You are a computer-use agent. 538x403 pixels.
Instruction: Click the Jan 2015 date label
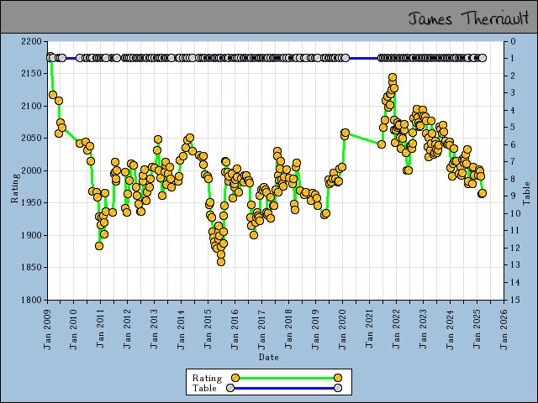click(208, 330)
